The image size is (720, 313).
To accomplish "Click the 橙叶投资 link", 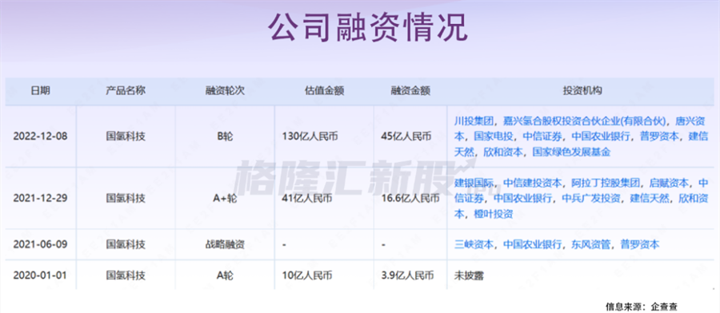I will (493, 213).
